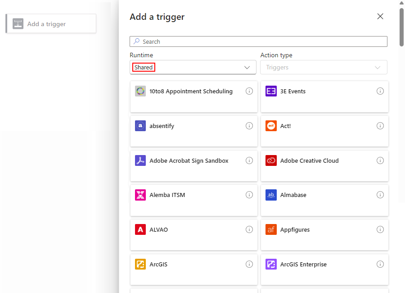The width and height of the screenshot is (405, 293).
Task: Expand the Action type dropdown
Action: pos(323,67)
